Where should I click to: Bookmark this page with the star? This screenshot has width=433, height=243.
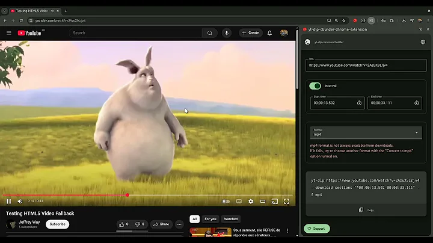(344, 20)
